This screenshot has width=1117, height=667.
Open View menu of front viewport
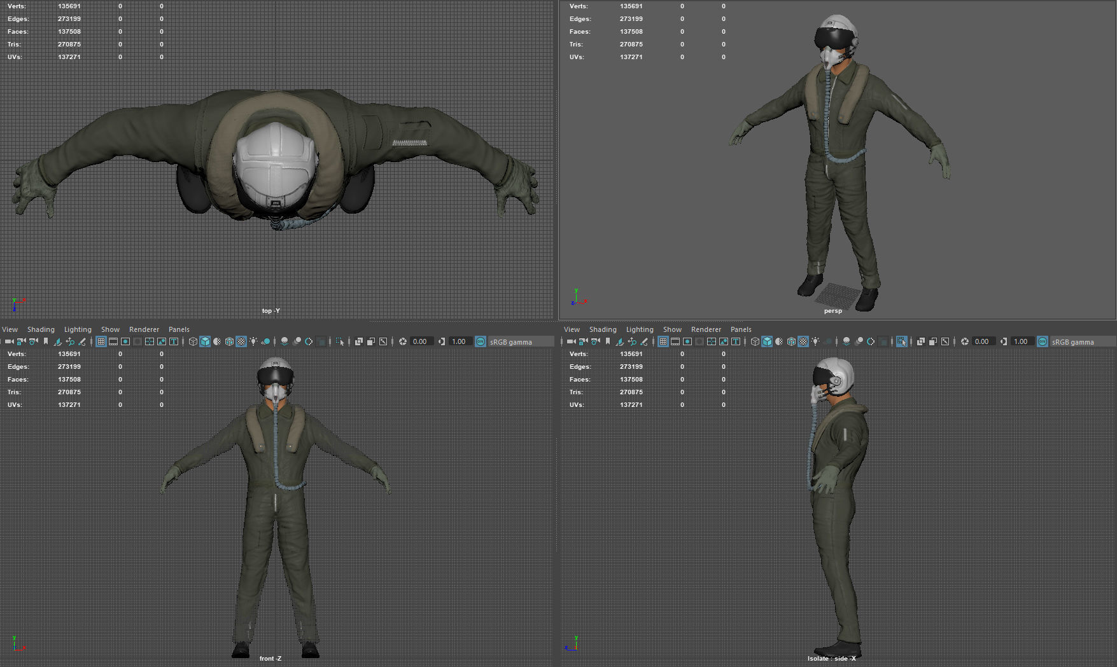tap(10, 329)
